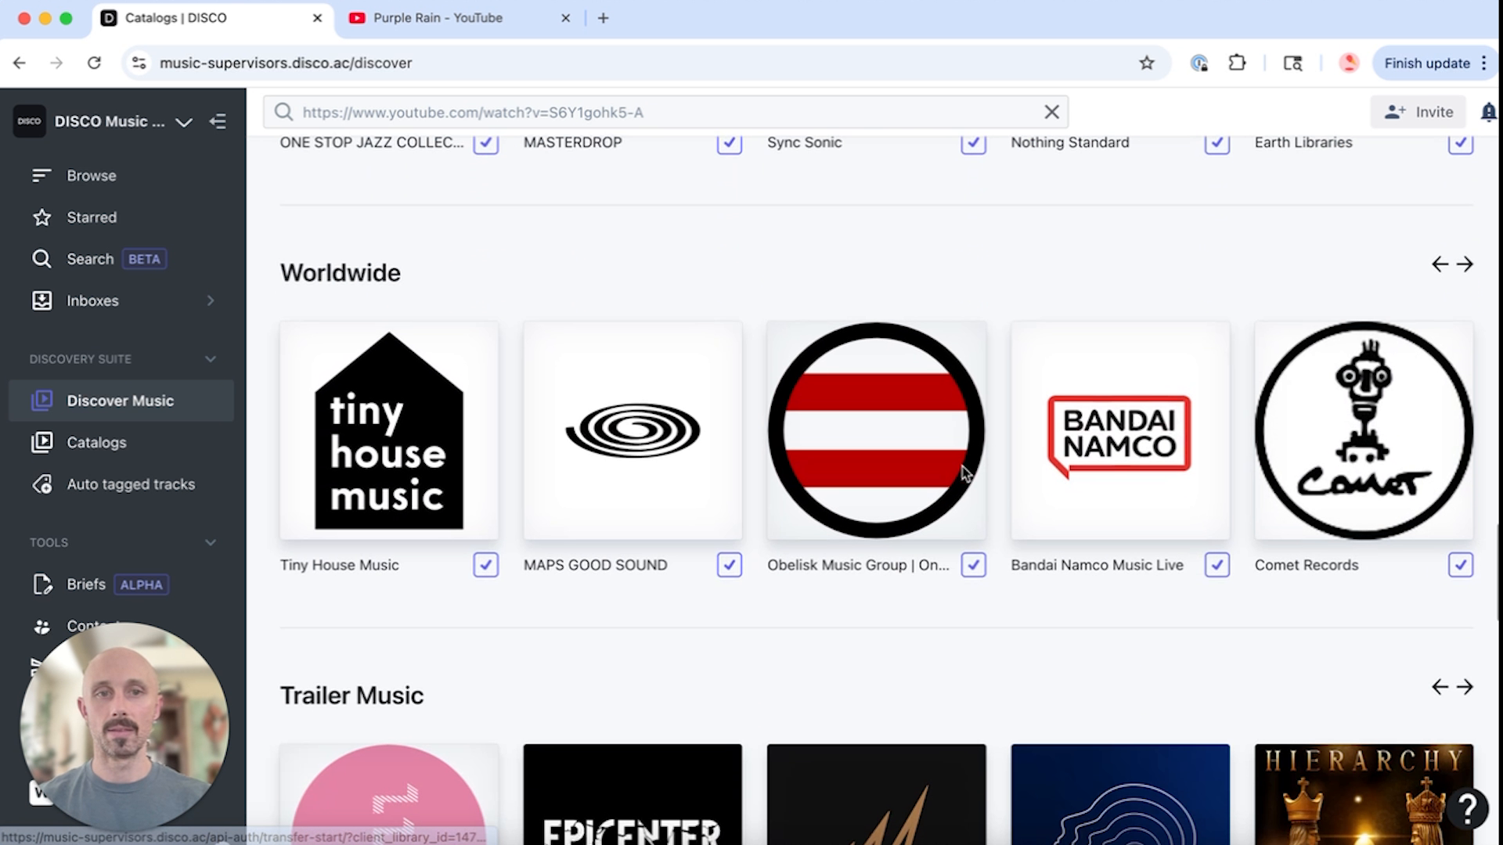Open the Browse section in the sidebar
1503x845 pixels.
tap(91, 175)
